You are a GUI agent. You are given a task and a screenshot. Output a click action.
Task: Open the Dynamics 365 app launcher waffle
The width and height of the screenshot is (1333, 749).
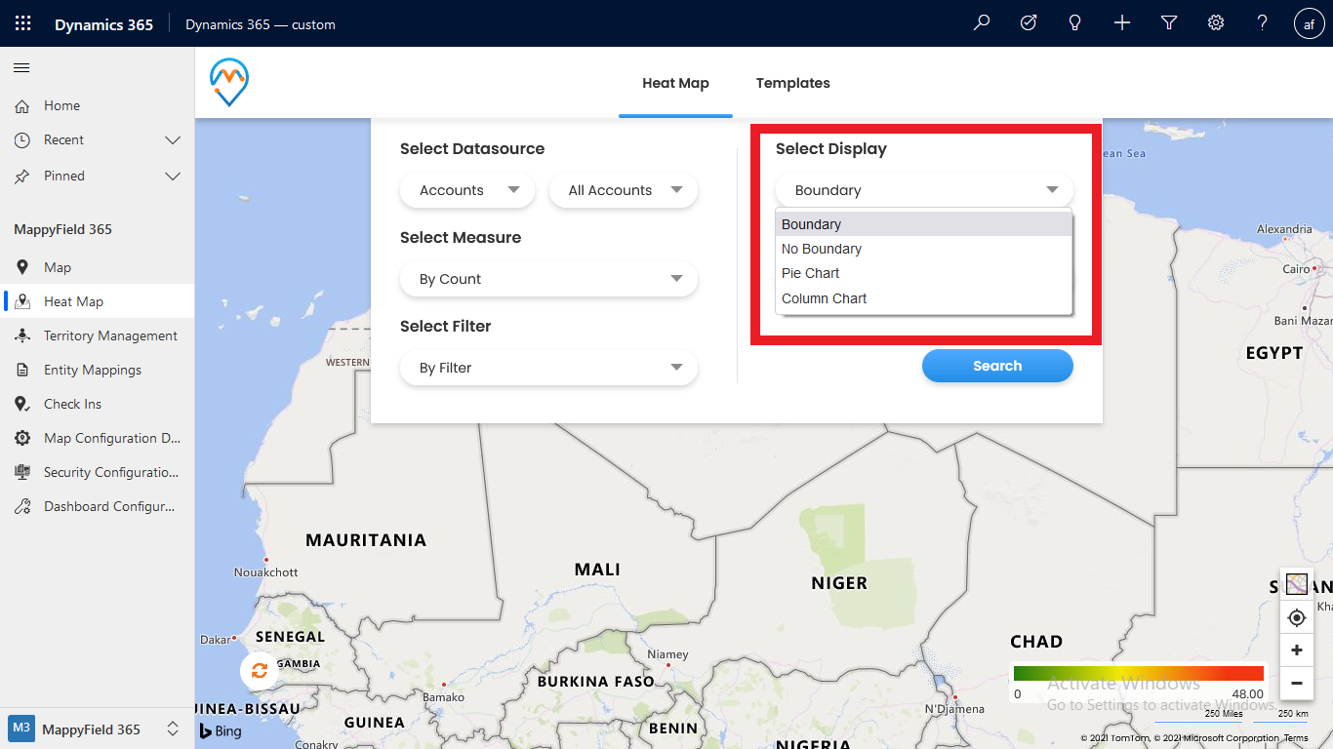23,23
